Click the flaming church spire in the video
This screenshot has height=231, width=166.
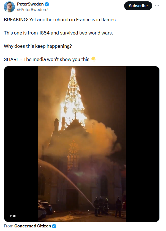pos(73,97)
